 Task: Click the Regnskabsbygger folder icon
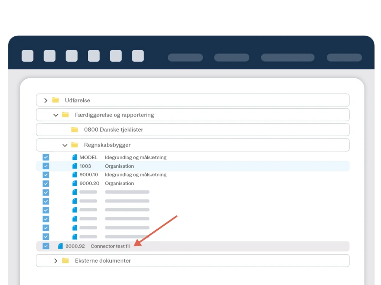[x=75, y=145]
